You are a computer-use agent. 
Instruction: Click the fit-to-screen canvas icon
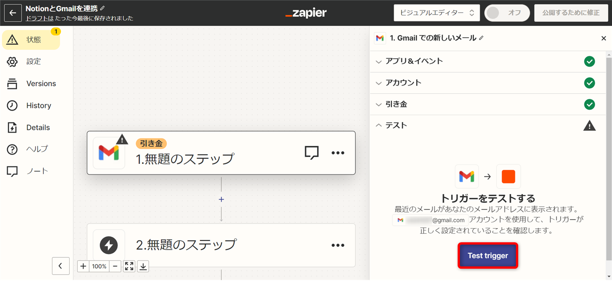(129, 266)
